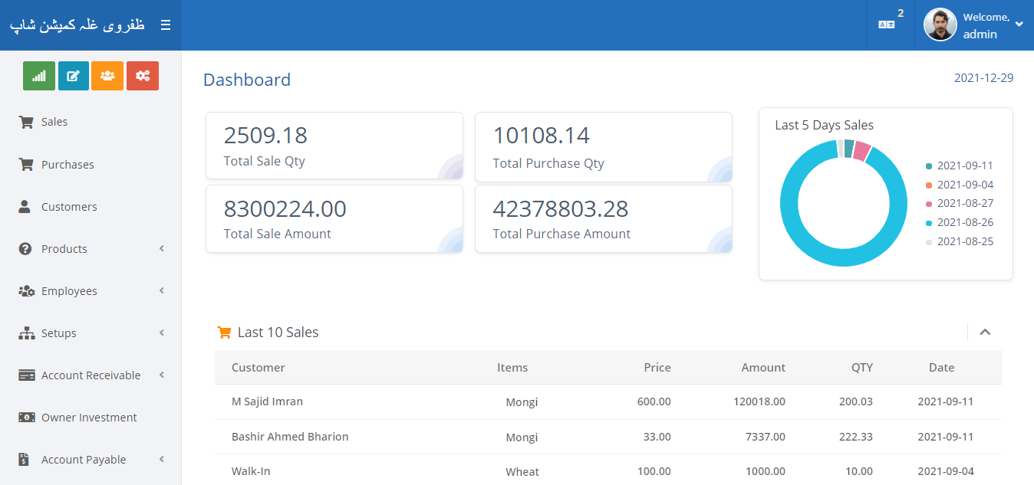The height and width of the screenshot is (485, 1034).
Task: Click the Total Sale Amount card
Action: (x=334, y=219)
